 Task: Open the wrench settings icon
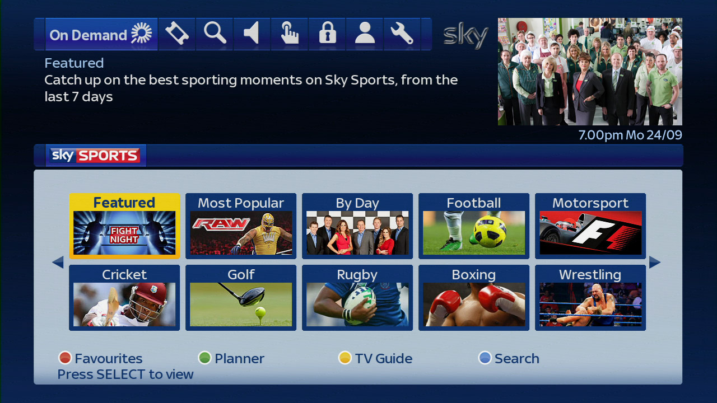click(x=402, y=34)
